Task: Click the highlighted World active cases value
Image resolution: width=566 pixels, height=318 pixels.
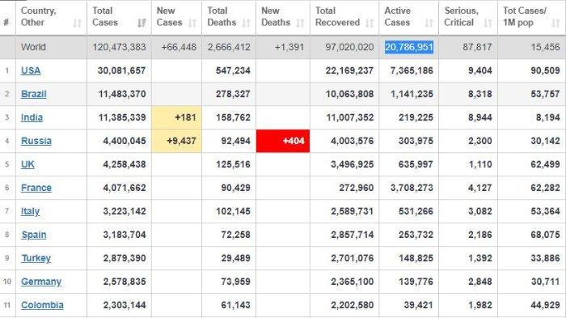Action: point(409,47)
